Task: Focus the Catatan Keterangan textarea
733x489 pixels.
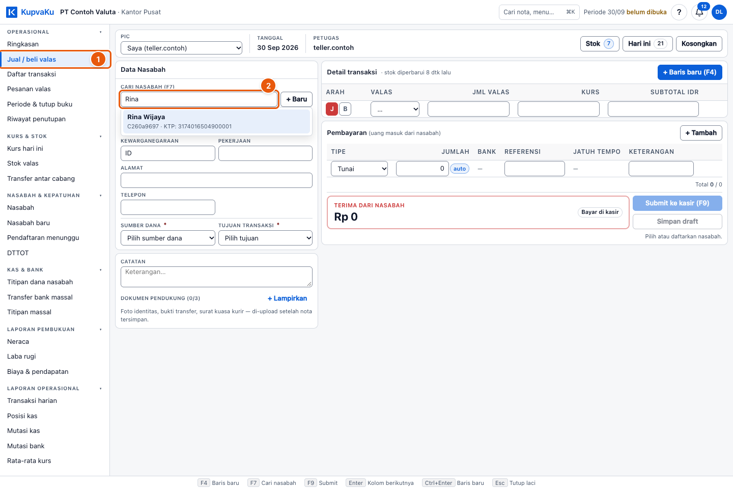Action: 216,277
